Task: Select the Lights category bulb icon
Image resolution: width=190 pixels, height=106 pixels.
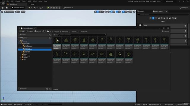Action: click(x=156, y=18)
